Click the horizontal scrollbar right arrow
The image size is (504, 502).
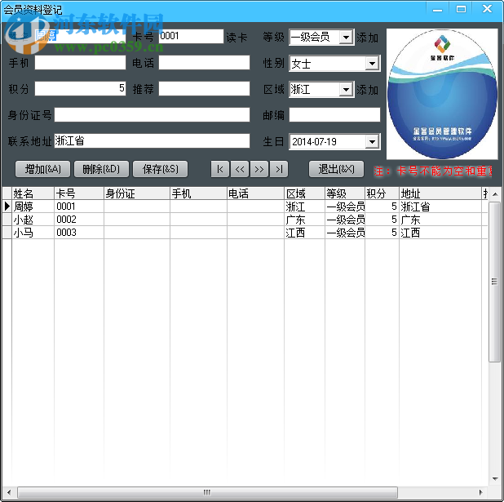[x=481, y=492]
